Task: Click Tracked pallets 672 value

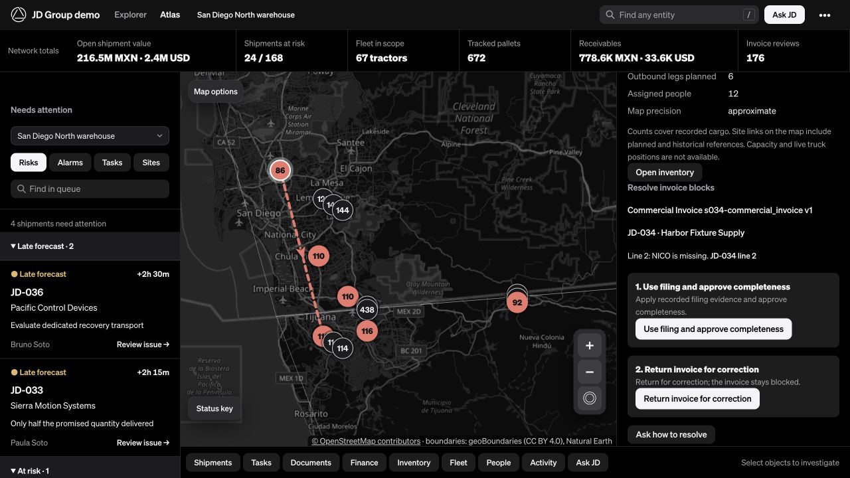Action: 477,58
